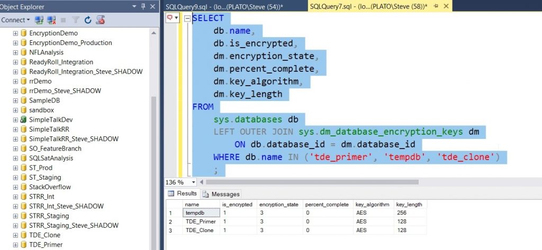The image size is (542, 250).
Task: Close the Object Explorer panel
Action: pyautogui.click(x=152, y=6)
